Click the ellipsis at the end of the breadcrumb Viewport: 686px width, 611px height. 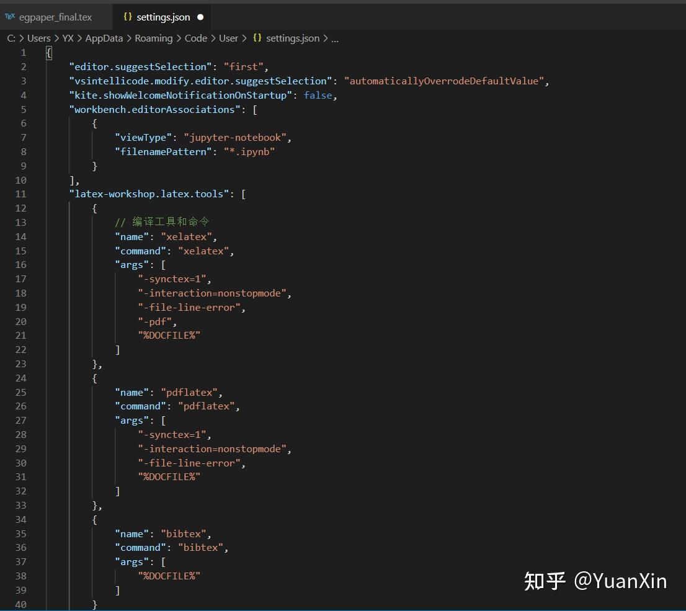pos(335,38)
